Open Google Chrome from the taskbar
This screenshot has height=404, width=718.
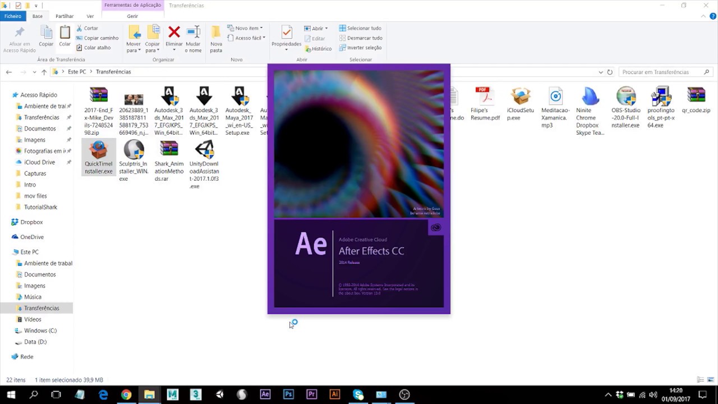pyautogui.click(x=126, y=394)
